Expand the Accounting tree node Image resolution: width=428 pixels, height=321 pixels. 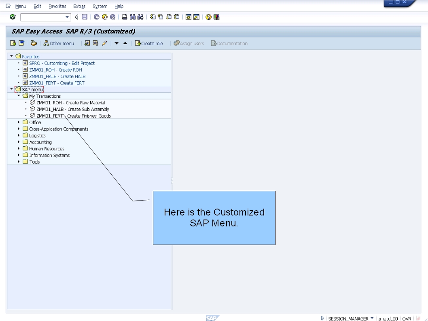19,142
